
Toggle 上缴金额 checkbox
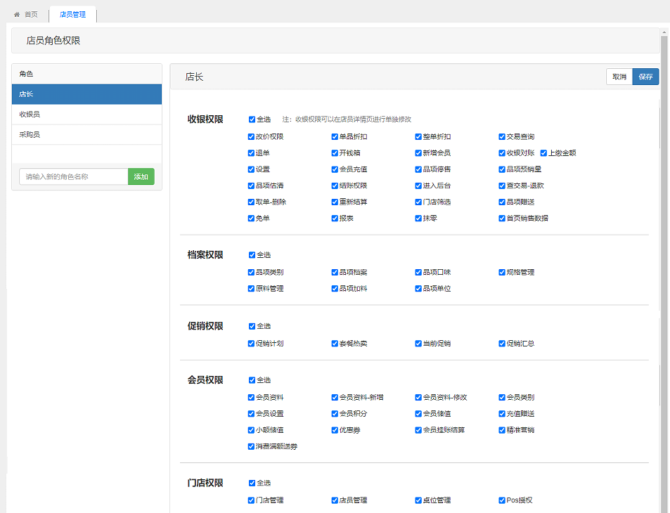coord(543,153)
